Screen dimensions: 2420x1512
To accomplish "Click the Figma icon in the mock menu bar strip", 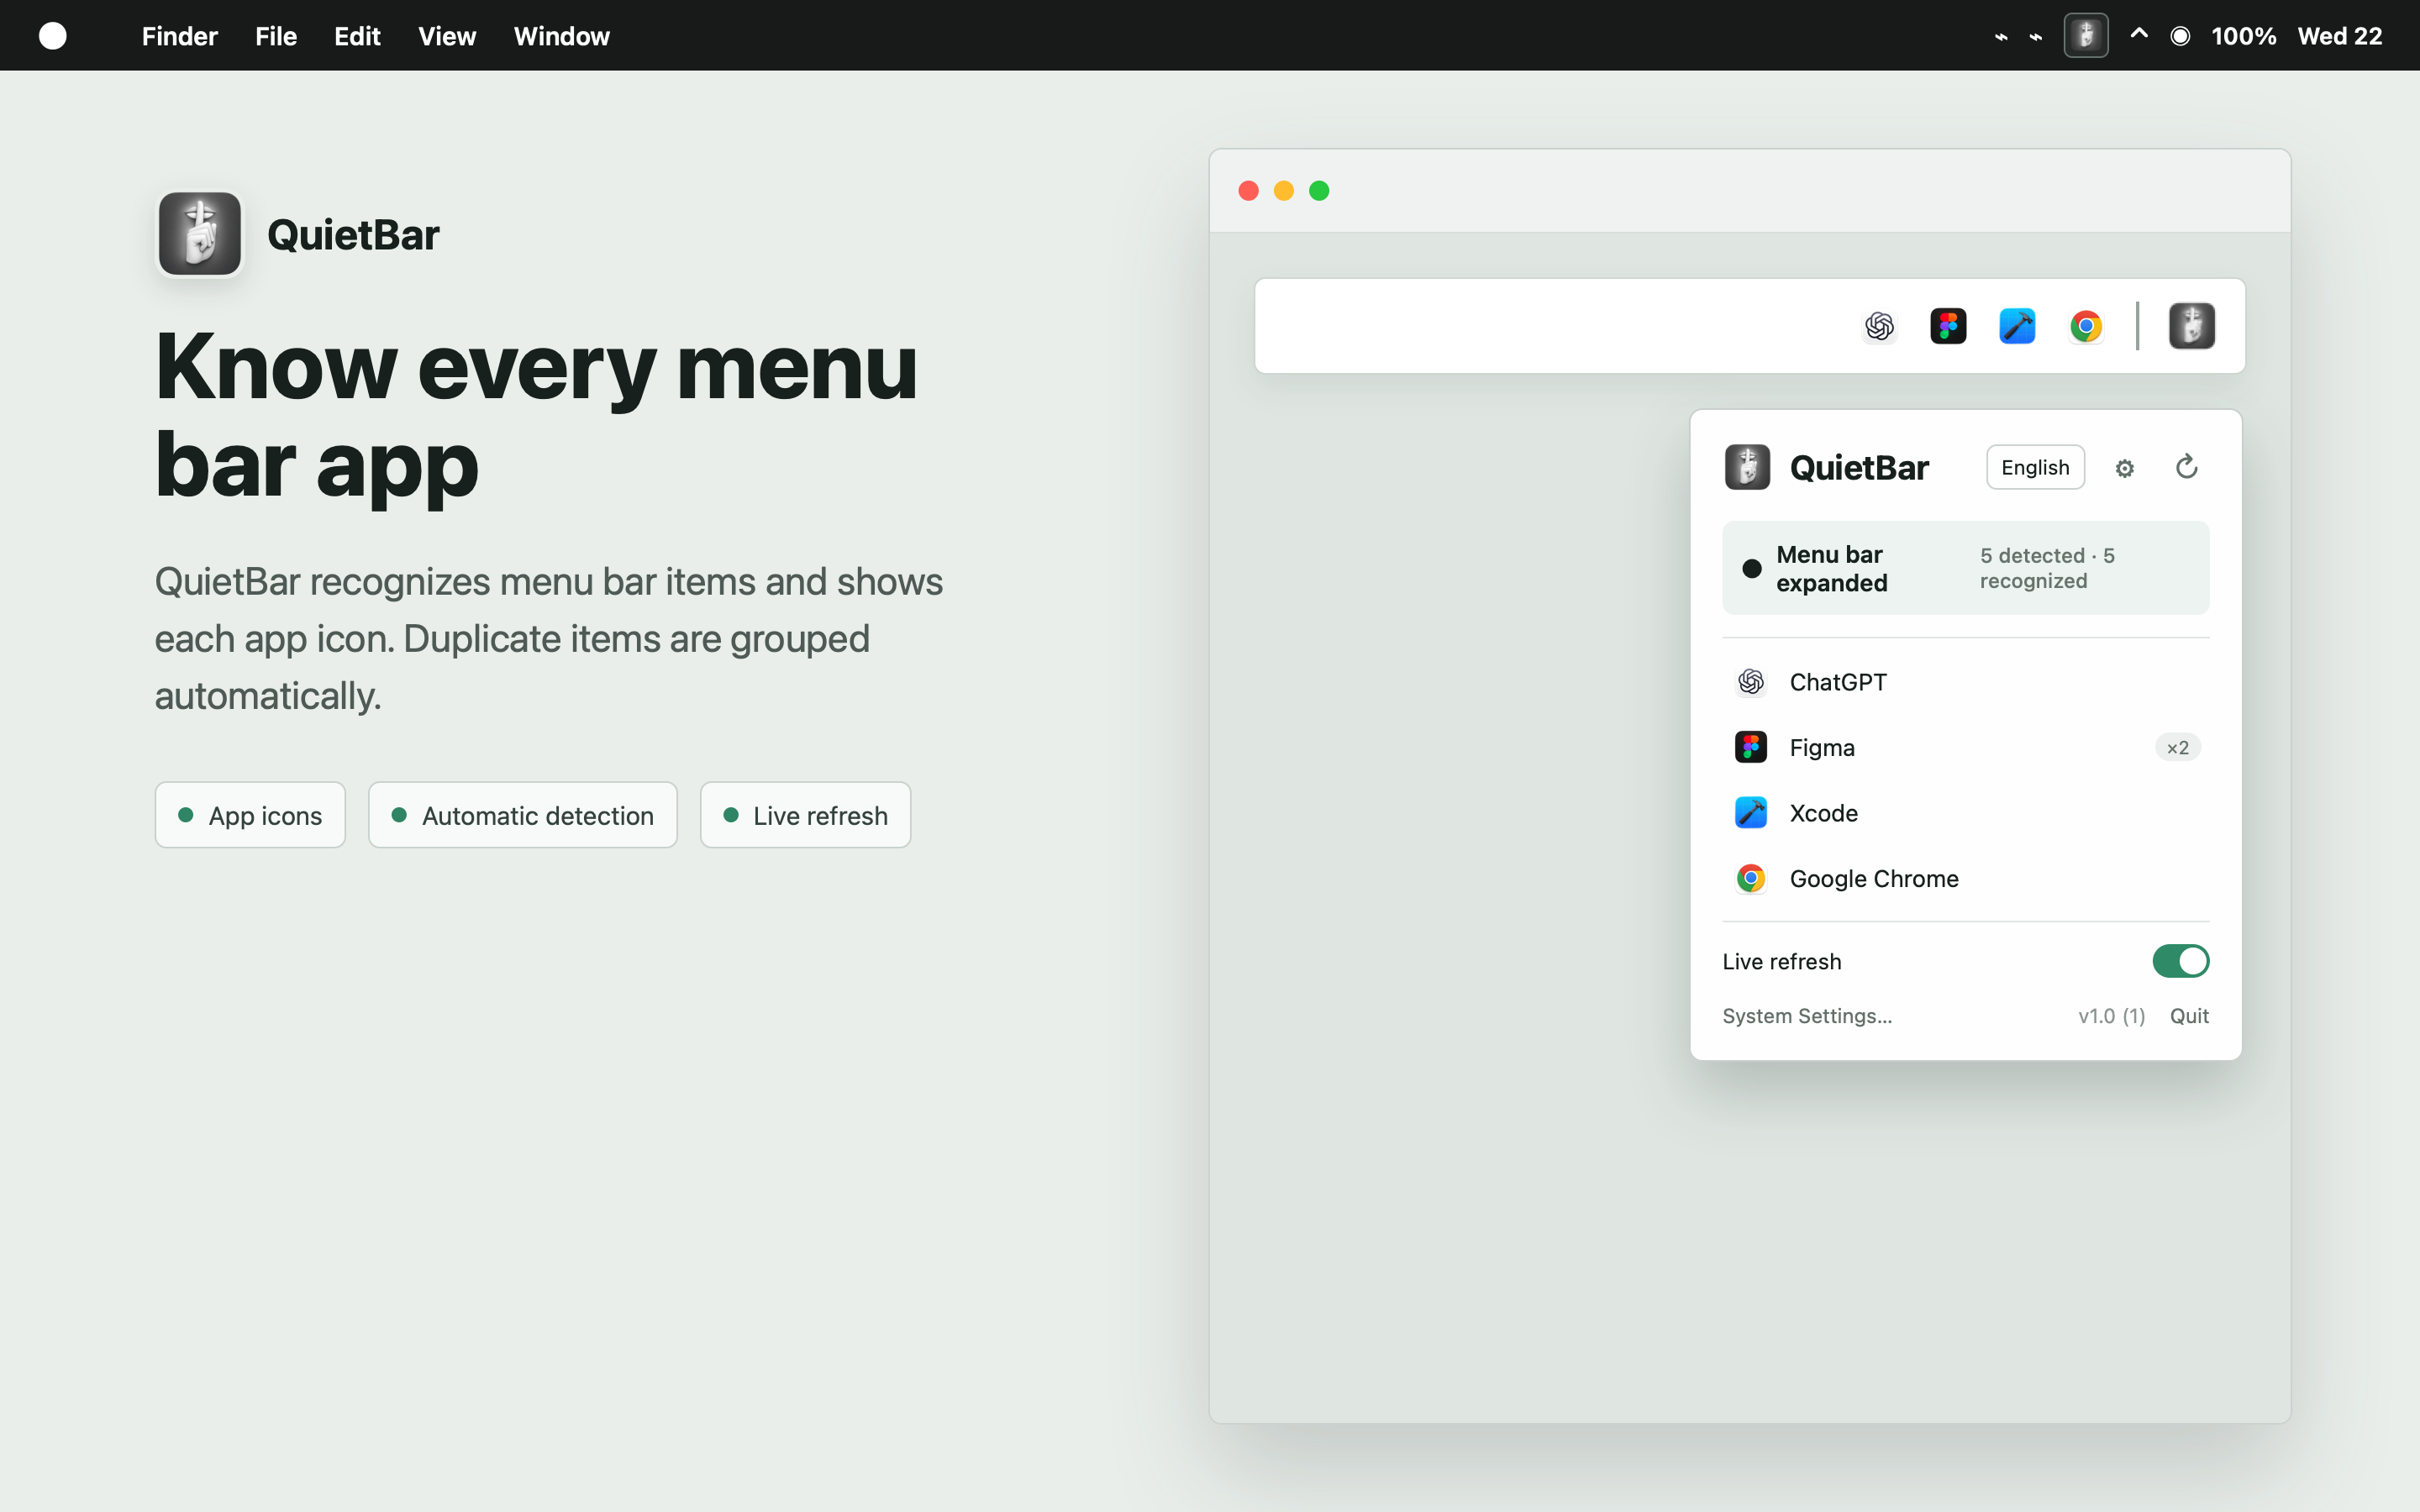I will click(x=1948, y=326).
